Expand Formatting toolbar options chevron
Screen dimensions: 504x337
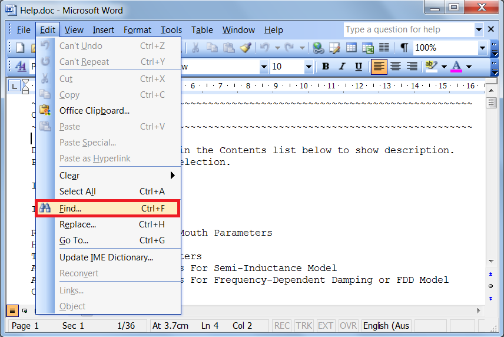pos(495,67)
